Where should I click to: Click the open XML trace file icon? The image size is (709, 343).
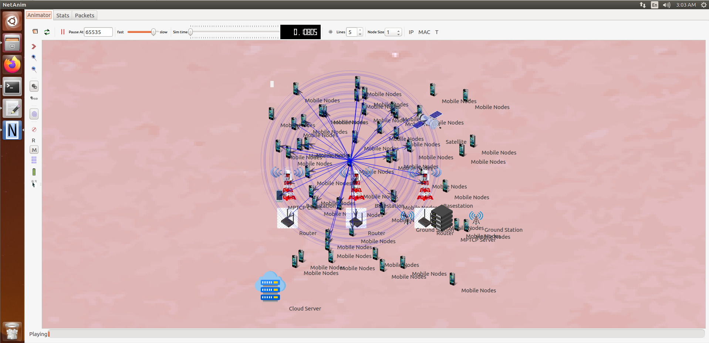(35, 32)
